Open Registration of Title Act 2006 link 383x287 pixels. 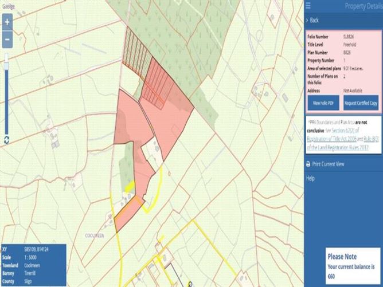pyautogui.click(x=331, y=139)
